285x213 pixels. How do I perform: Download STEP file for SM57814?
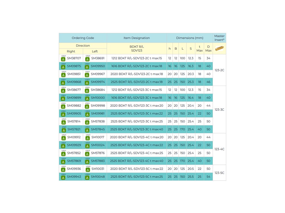click(x=63, y=122)
